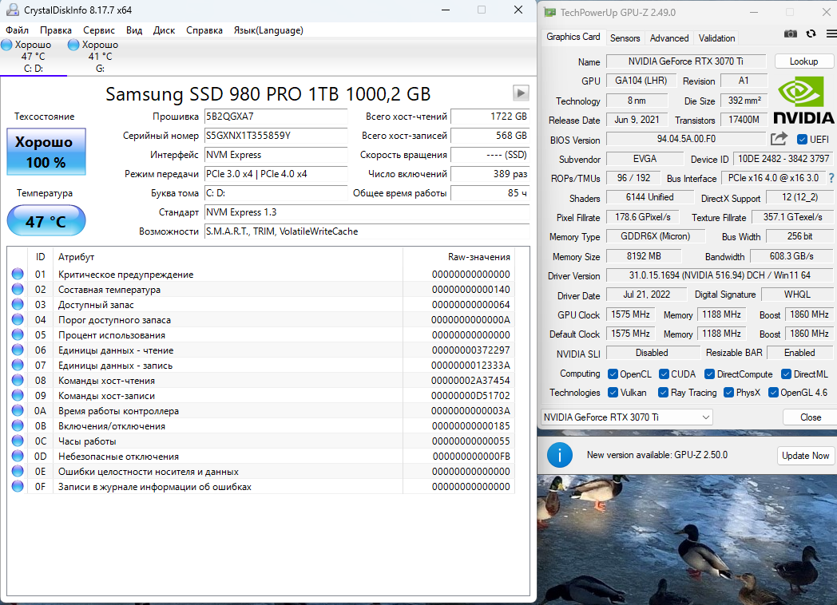Click status orb for attribute 05 Процент использования
Viewport: 837px width, 605px height.
coord(18,334)
